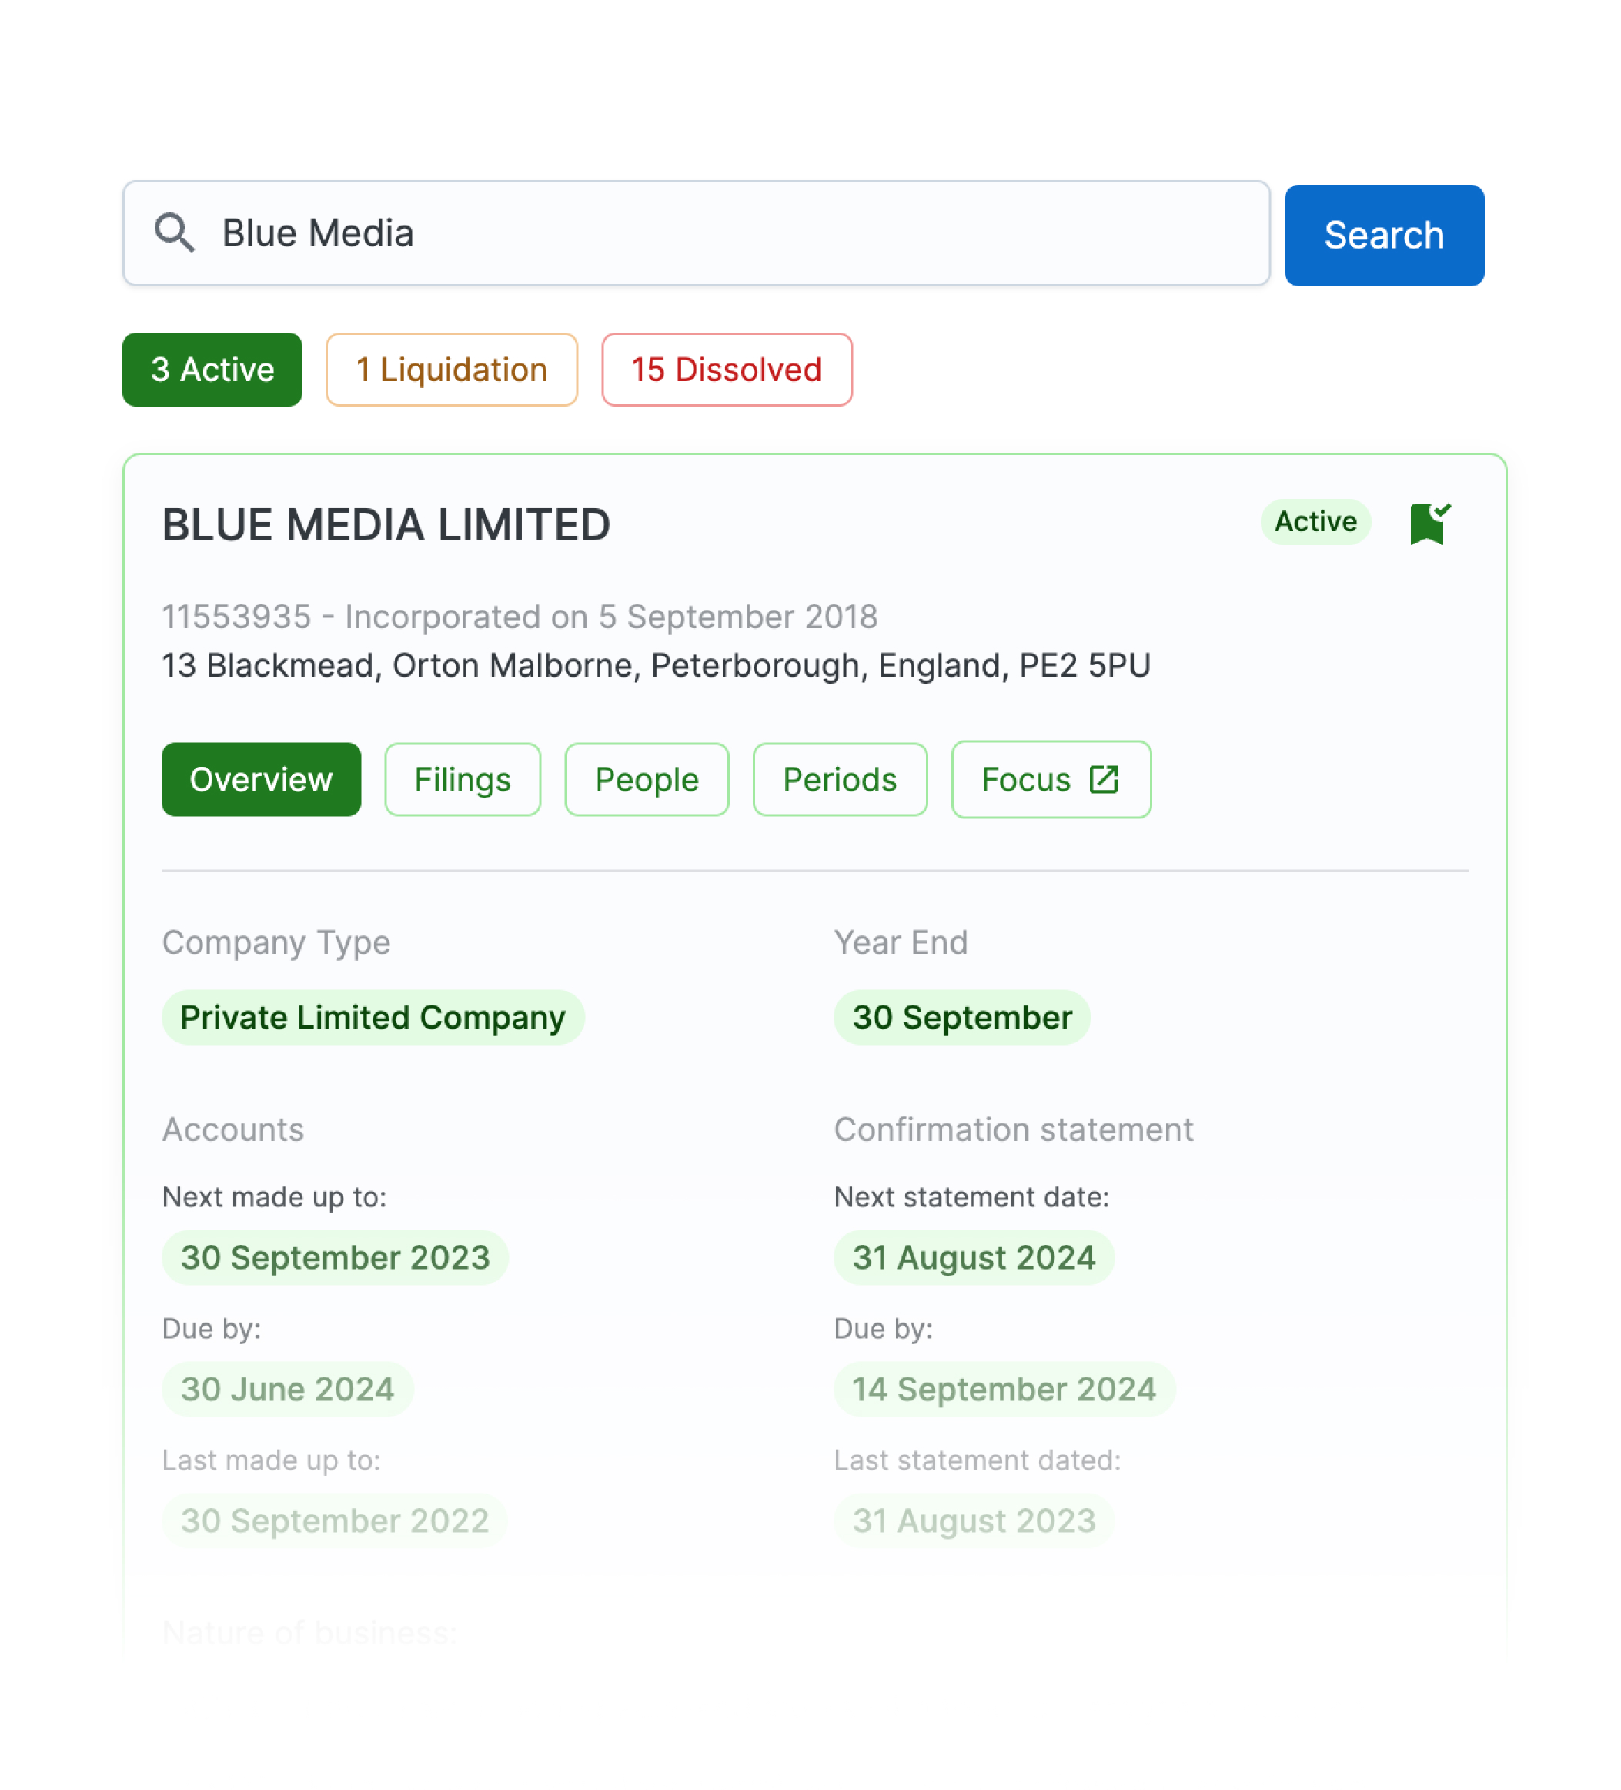This screenshot has width=1621, height=1790.
Task: Click the 30 September 2023 accounts date
Action: click(x=335, y=1257)
